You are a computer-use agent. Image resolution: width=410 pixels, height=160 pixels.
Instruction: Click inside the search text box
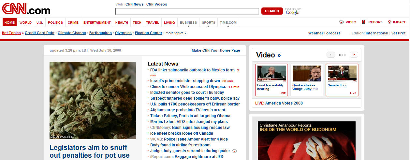(x=187, y=11)
